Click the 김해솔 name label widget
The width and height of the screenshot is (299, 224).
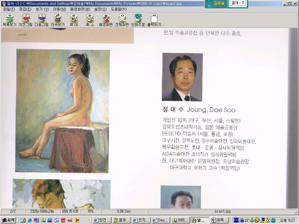(x=219, y=3)
